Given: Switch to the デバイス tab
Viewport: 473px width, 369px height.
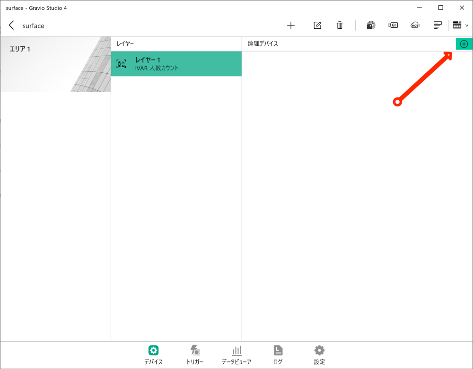Looking at the screenshot, I should pos(153,355).
